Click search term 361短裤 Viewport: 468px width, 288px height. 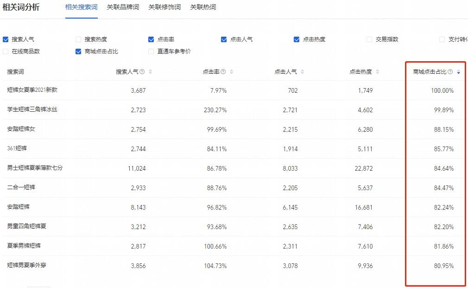tap(17, 148)
